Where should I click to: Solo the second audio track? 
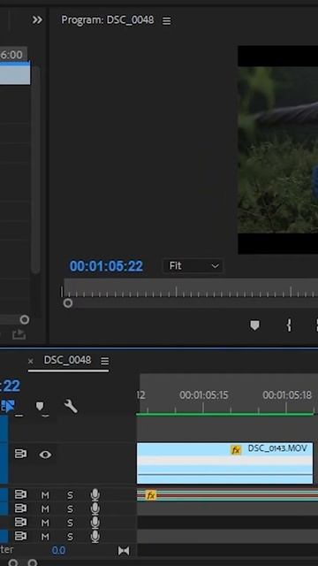coord(71,509)
